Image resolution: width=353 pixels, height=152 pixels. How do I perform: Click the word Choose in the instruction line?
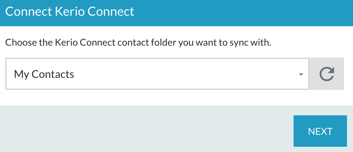click(20, 43)
